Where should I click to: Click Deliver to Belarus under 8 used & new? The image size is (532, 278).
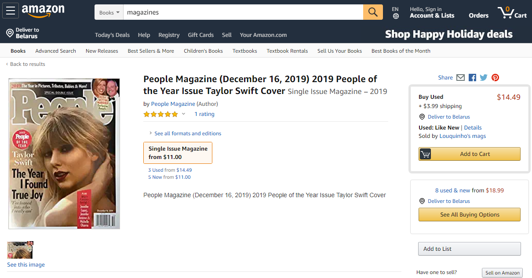448,201
